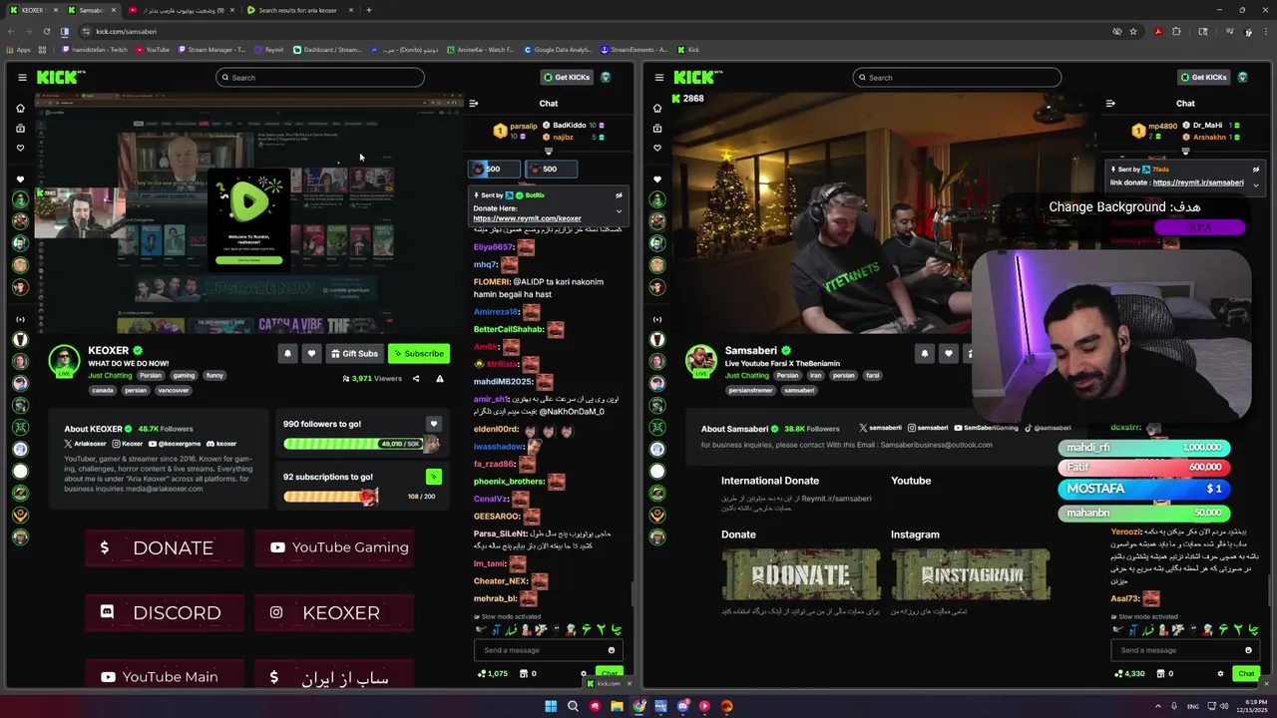Open a new browser tab
Image resolution: width=1277 pixels, height=718 pixels.
tap(369, 10)
